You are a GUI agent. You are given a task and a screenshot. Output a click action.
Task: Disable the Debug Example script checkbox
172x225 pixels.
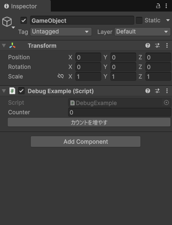[x=22, y=91]
